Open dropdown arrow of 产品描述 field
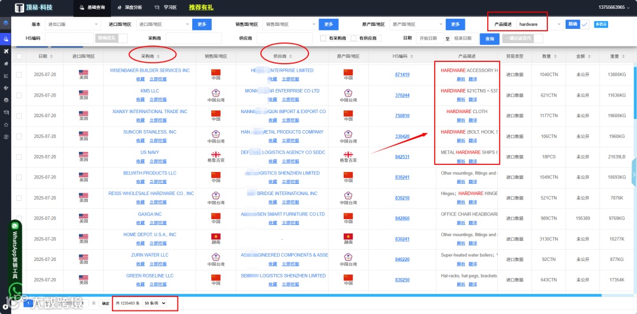This screenshot has width=637, height=314. tap(559, 24)
